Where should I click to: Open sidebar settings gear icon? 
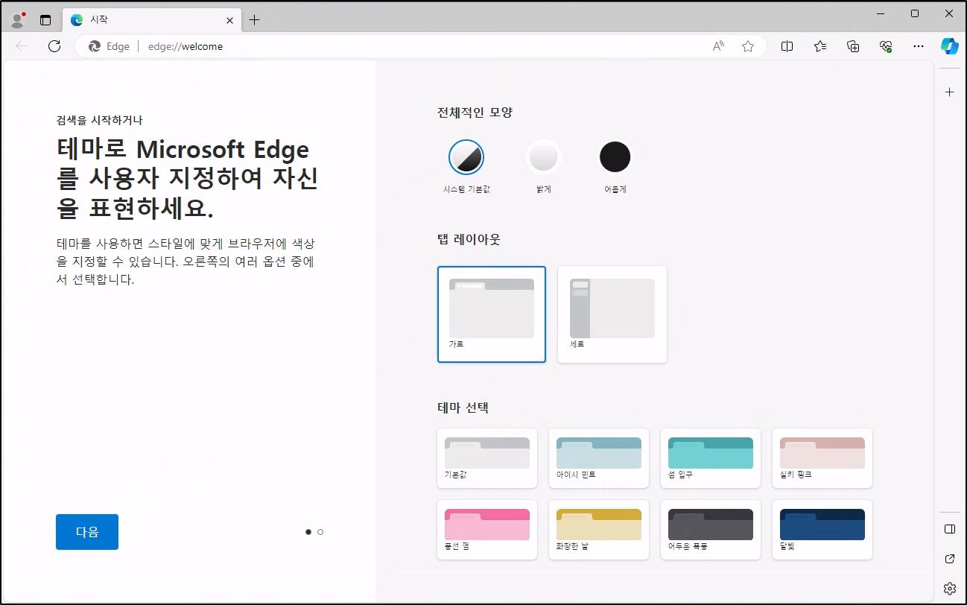[x=949, y=589]
